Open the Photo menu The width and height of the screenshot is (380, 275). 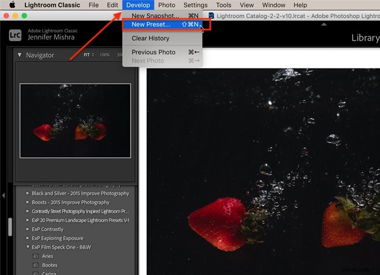click(167, 5)
